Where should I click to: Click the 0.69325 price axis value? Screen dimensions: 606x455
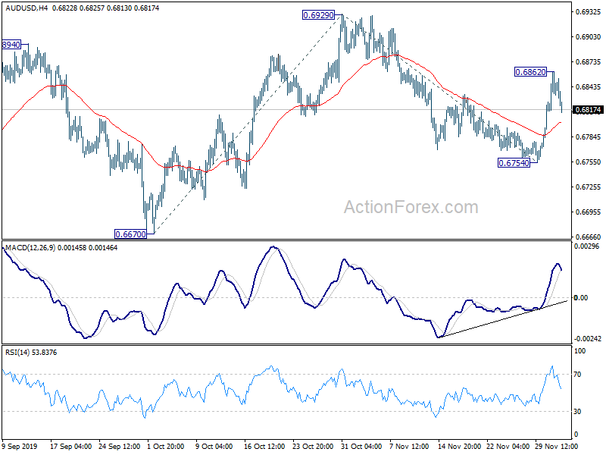click(588, 12)
